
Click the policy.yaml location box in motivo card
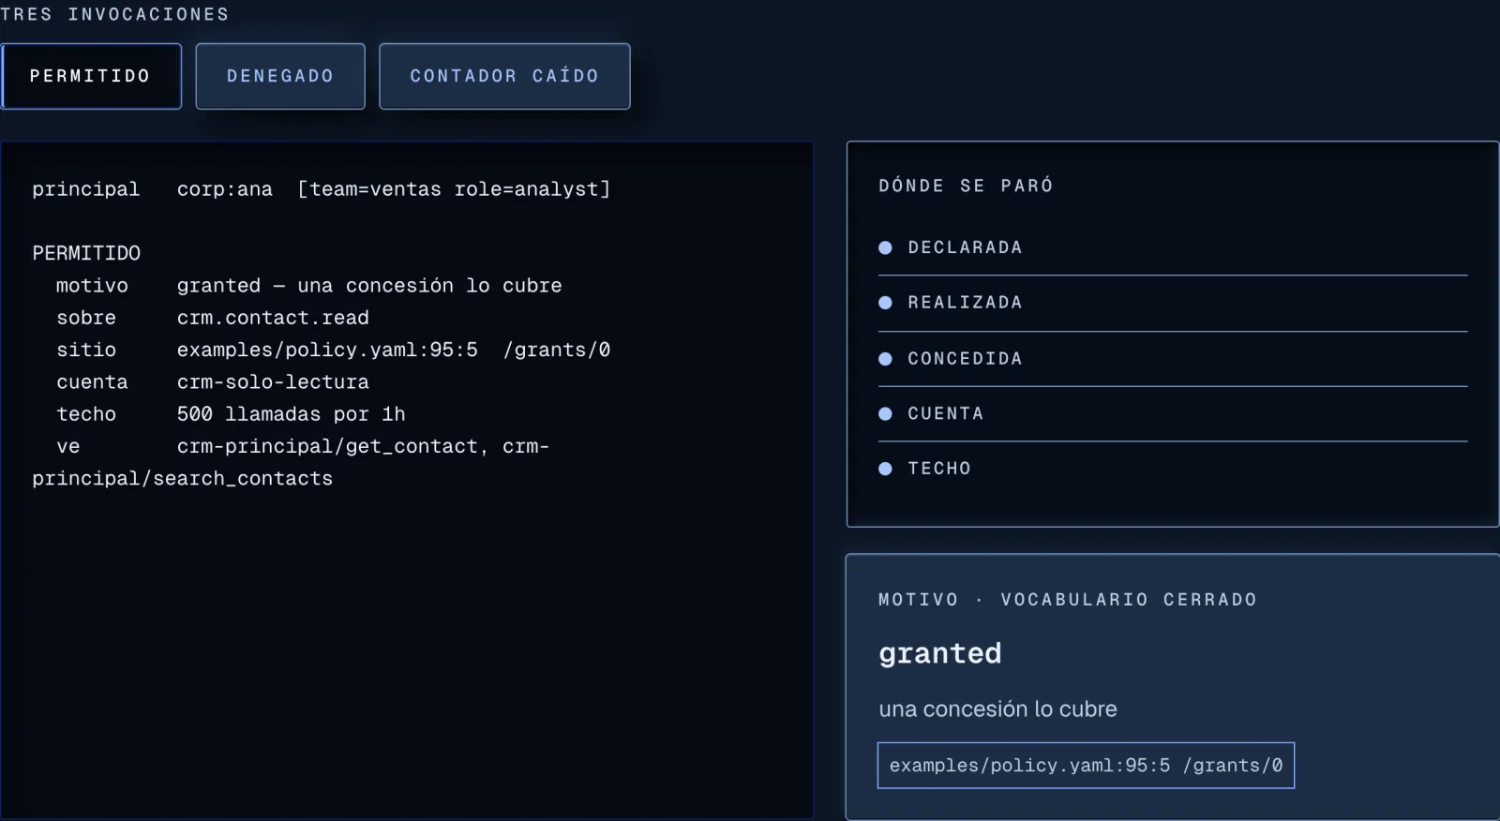coord(1086,766)
